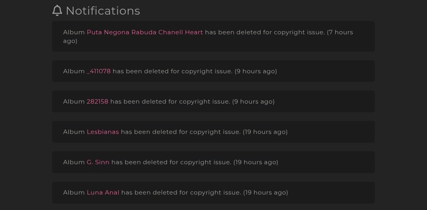Click the Notifications heading text
The width and height of the screenshot is (427, 210).
point(103,11)
